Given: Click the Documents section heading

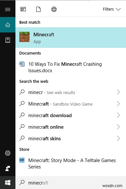Looking at the screenshot, I should (30, 53).
